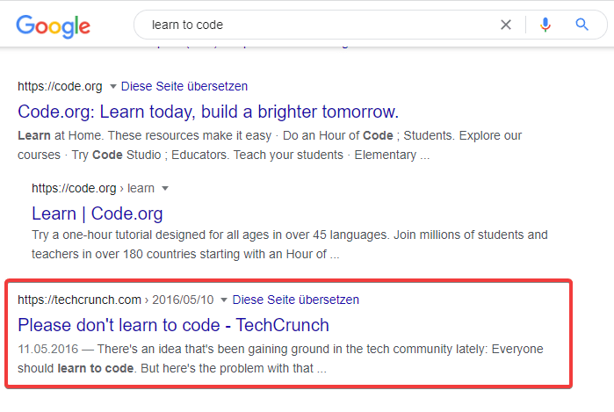Click the 'https://code.org › learn' breadcrumb
The height and width of the screenshot is (412, 614).
93,188
